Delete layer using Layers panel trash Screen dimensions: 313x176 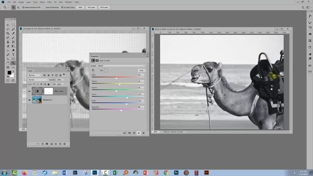[65, 144]
